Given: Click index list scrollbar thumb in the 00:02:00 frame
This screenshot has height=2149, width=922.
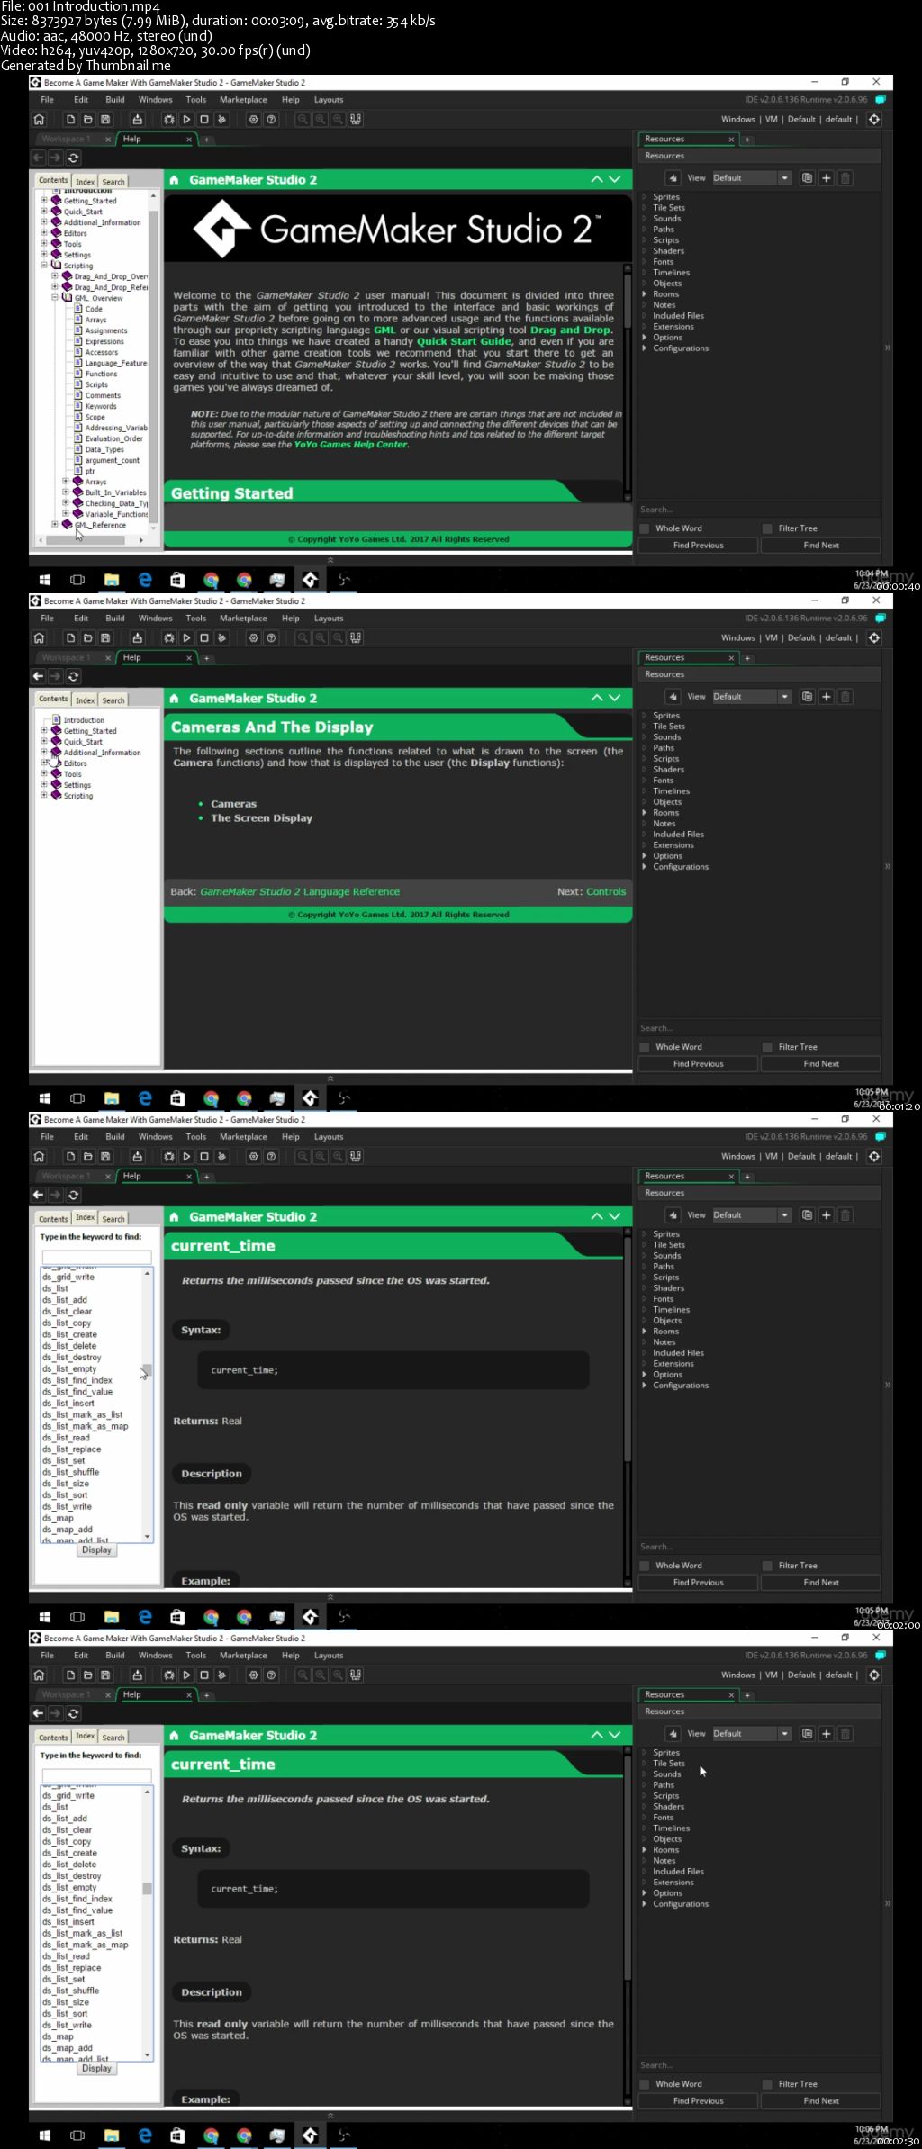Looking at the screenshot, I should click(147, 1370).
